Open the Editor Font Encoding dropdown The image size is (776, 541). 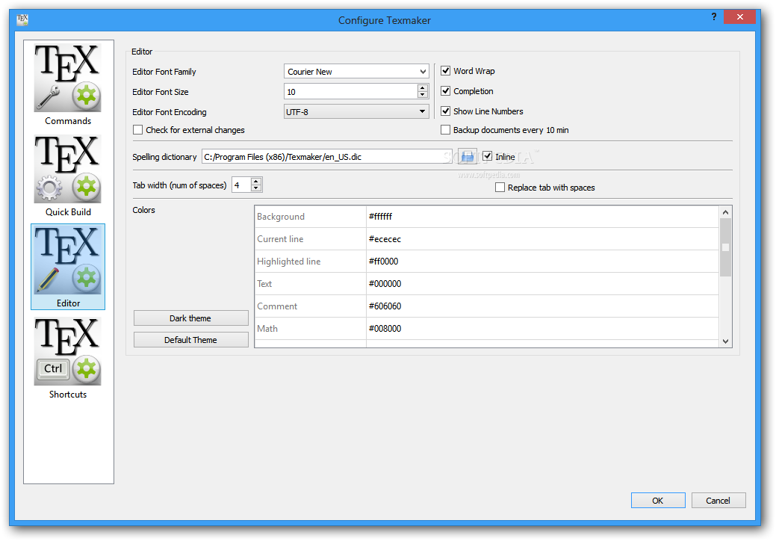(x=356, y=112)
